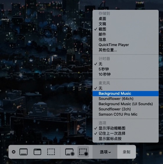Select the capture selected portion icon
This screenshot has height=164, width=163.
[x=51, y=152]
